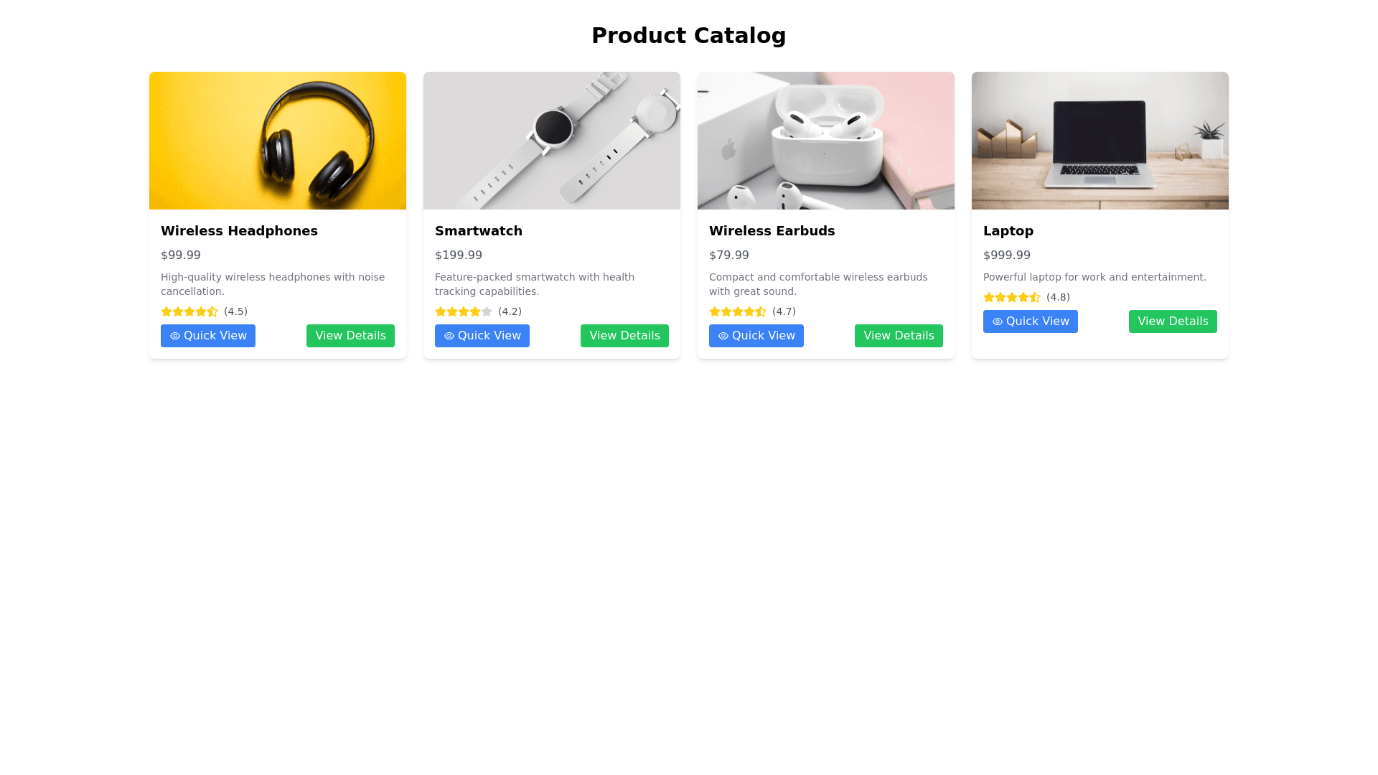Click the Smartwatch product title
1378x775 pixels.
tap(479, 231)
